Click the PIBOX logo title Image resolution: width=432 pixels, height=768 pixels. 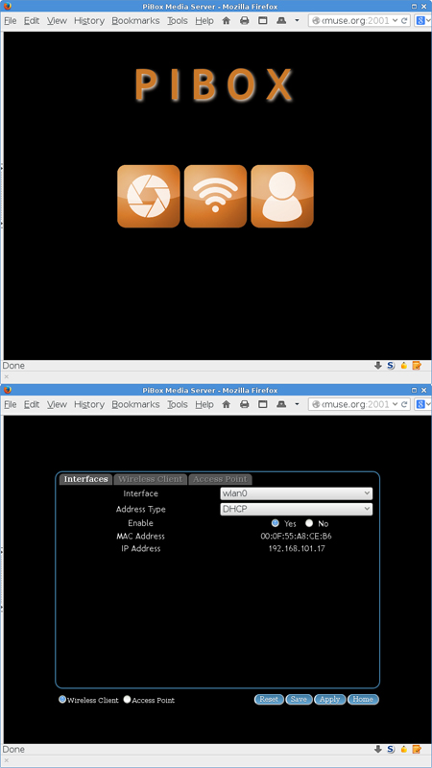[214, 85]
